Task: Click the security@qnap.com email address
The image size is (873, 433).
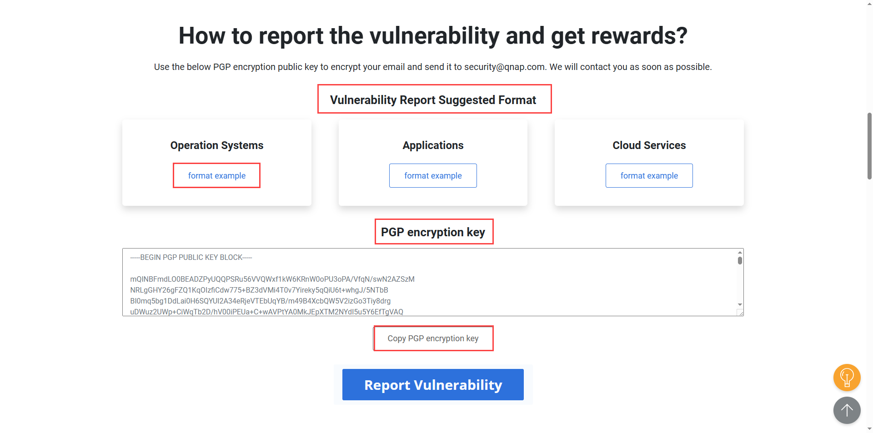Action: tap(504, 67)
